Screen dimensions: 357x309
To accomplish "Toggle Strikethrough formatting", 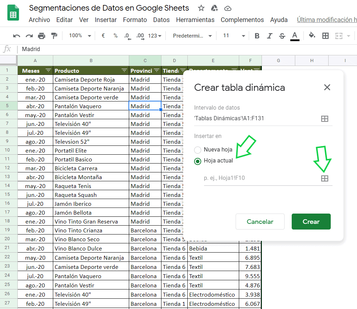I will pyautogui.click(x=282, y=36).
